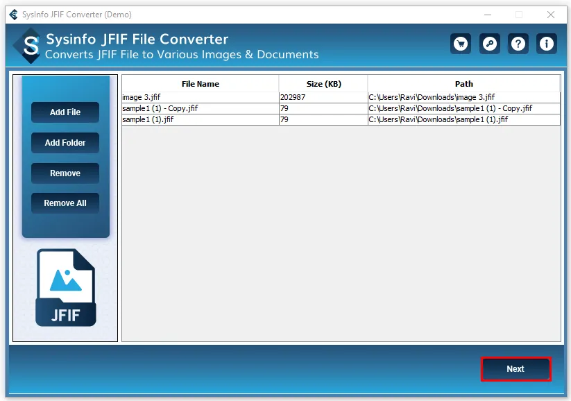The image size is (571, 401).
Task: Click the title bar Sysinfo app icon
Action: 13,15
